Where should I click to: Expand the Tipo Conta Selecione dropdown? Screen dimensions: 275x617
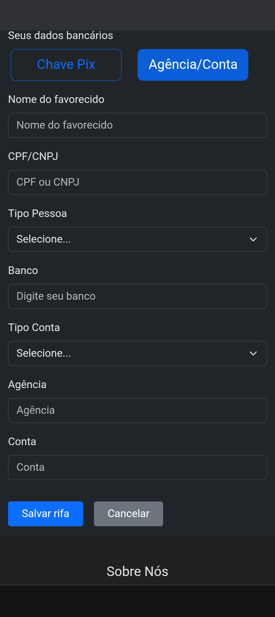130,353
